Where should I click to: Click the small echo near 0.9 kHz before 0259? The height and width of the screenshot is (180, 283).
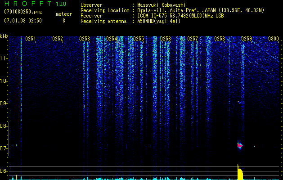pos(239,102)
